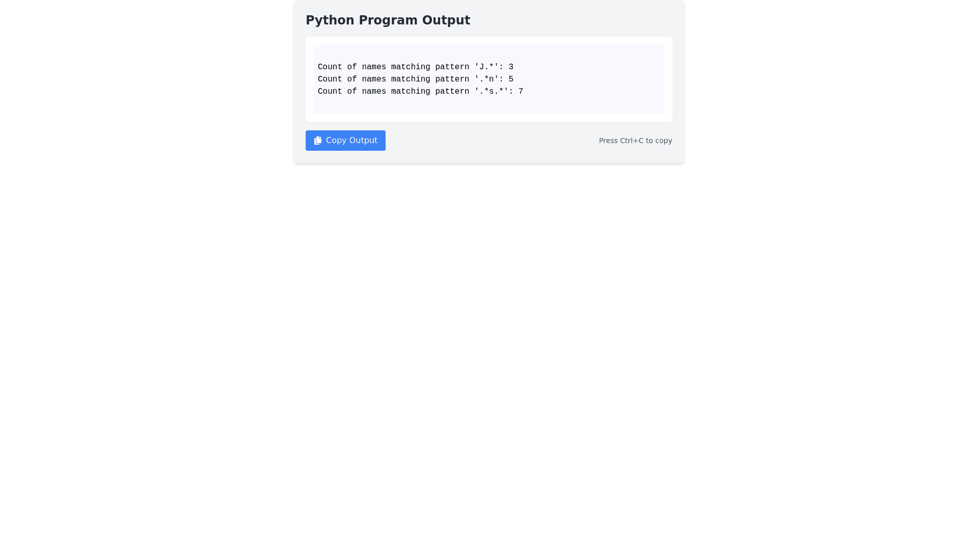
Task: Click the Press Ctrl+C hint text
Action: coord(635,141)
